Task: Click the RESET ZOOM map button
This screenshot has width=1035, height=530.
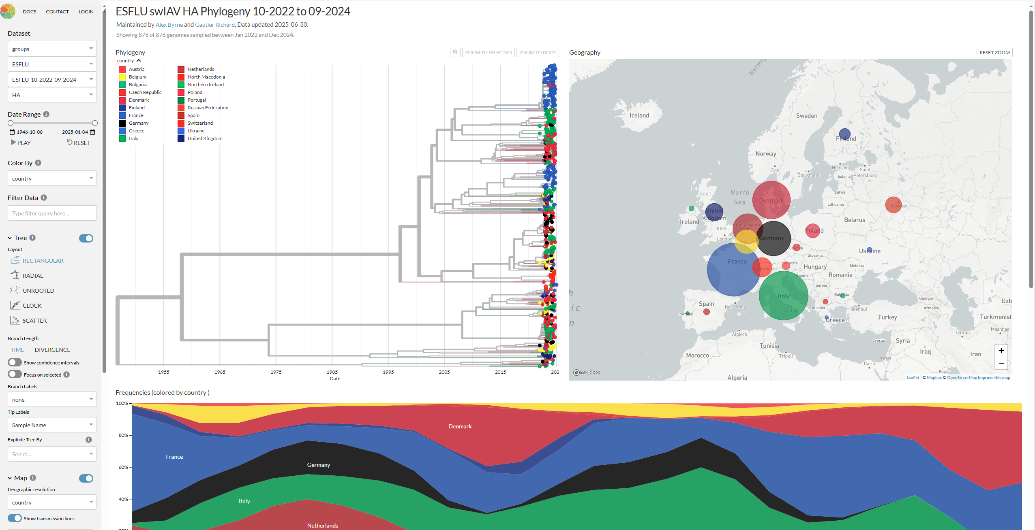Action: pos(994,53)
